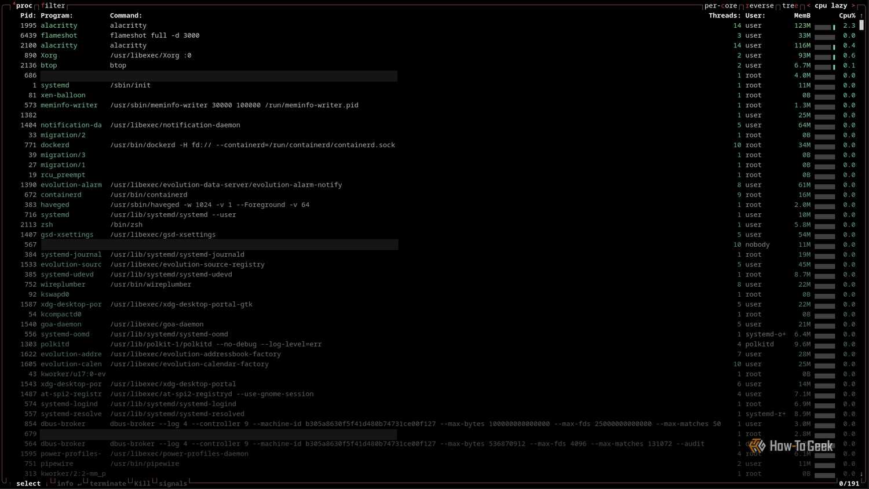Screen dimensions: 869x489
Task: Select the zsh process row
Action: pos(437,225)
